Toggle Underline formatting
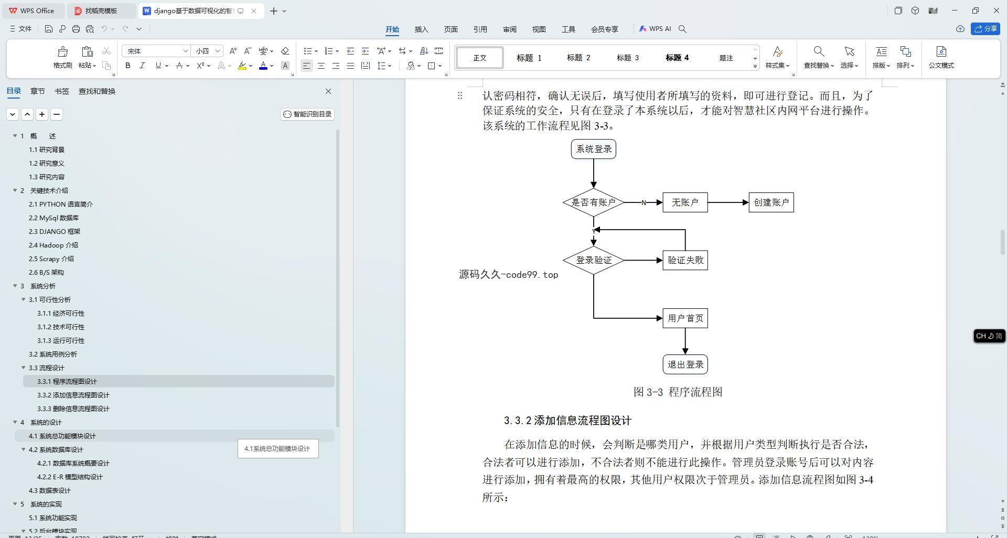Screen dimensions: 1007x538 [x=158, y=66]
